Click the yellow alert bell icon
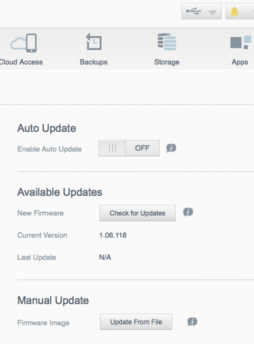Image resolution: width=254 pixels, height=344 pixels. point(234,12)
